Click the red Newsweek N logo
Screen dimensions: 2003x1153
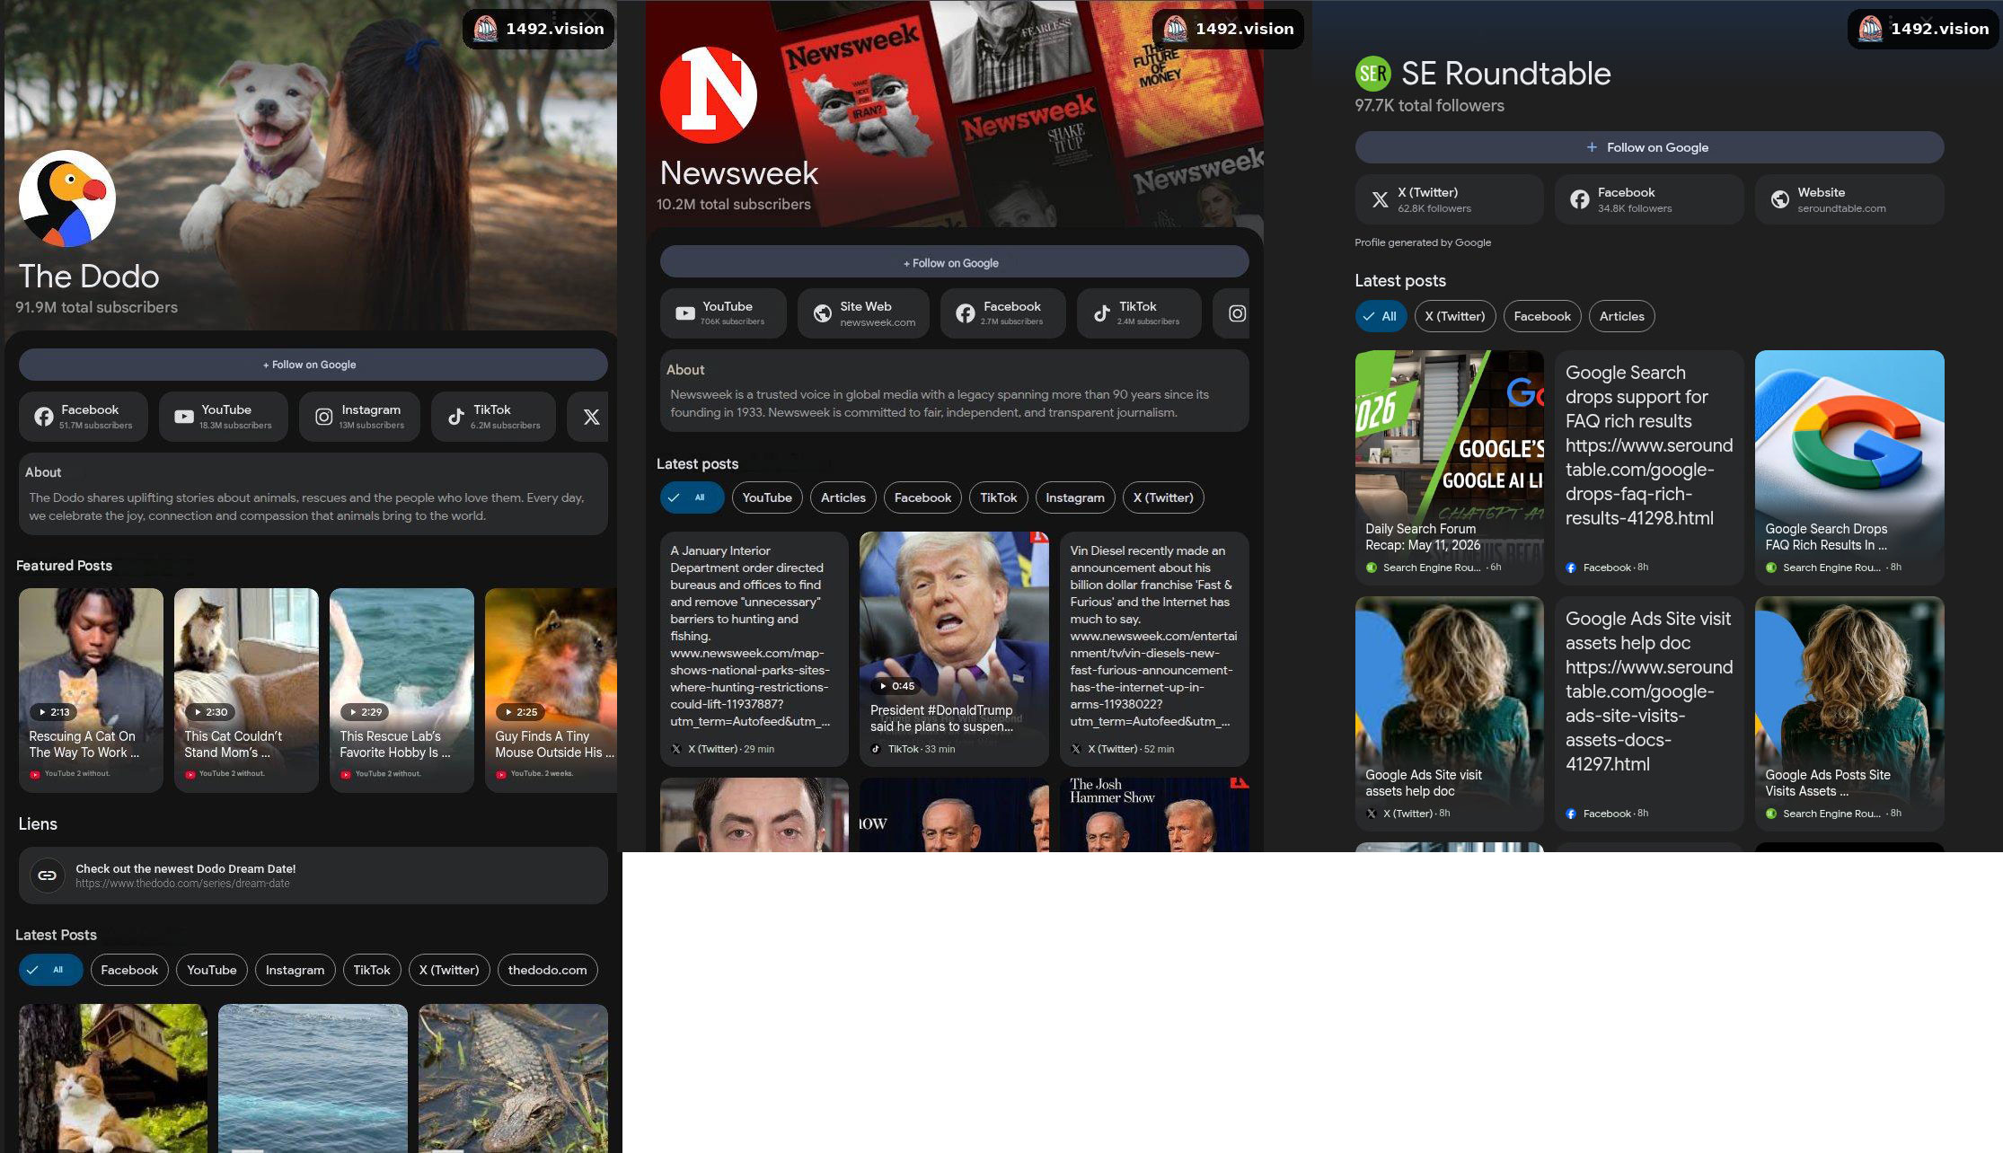pos(709,95)
